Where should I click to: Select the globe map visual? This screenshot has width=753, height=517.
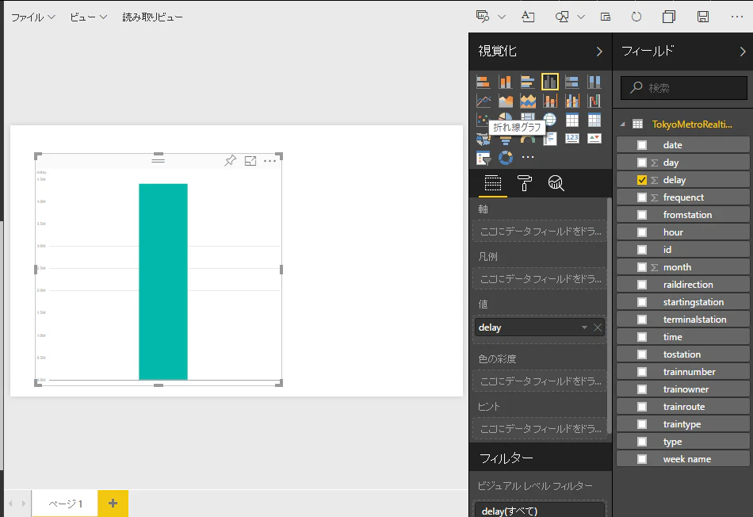(550, 119)
